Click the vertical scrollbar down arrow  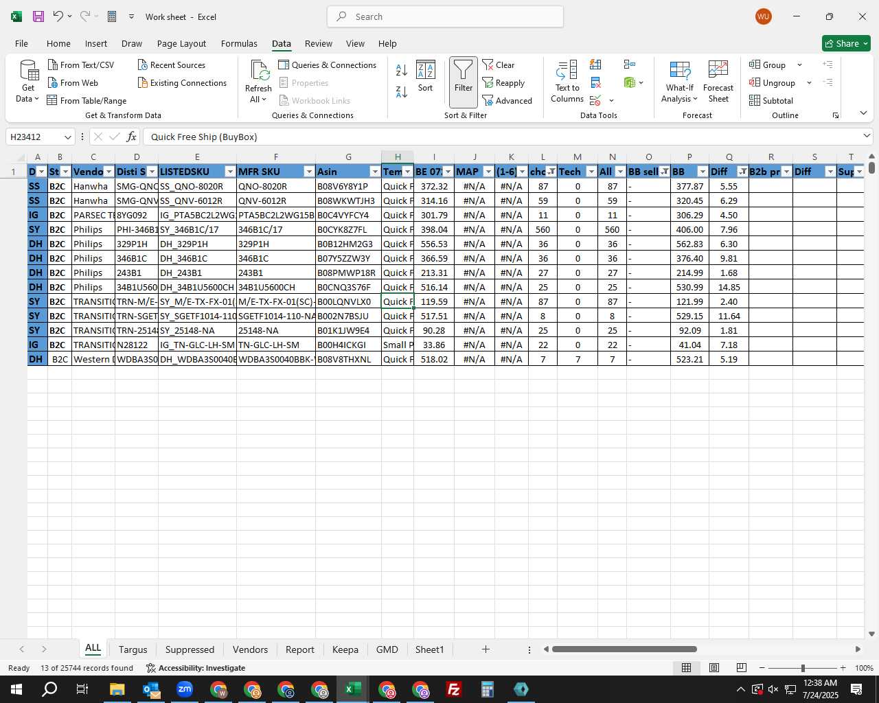point(871,634)
